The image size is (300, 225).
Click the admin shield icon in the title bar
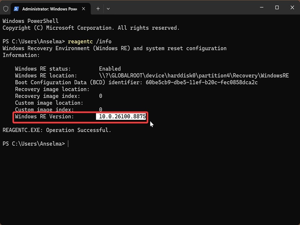tap(6, 9)
